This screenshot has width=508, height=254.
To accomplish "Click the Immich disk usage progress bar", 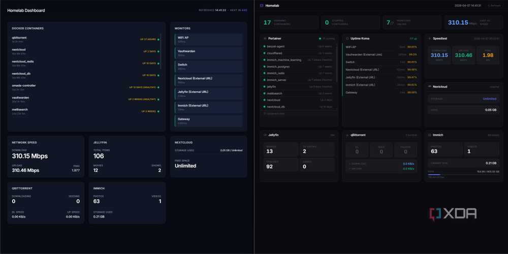I will [x=464, y=175].
